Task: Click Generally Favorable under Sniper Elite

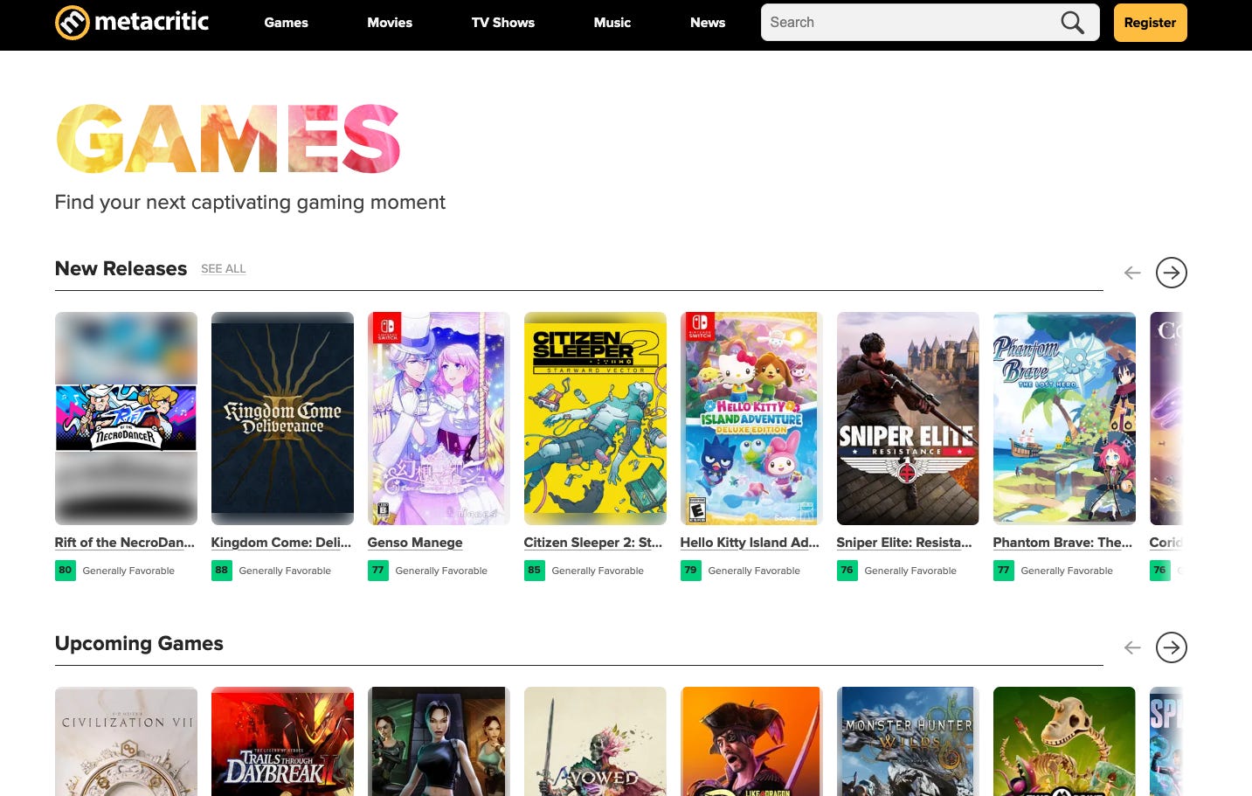Action: pos(910,571)
